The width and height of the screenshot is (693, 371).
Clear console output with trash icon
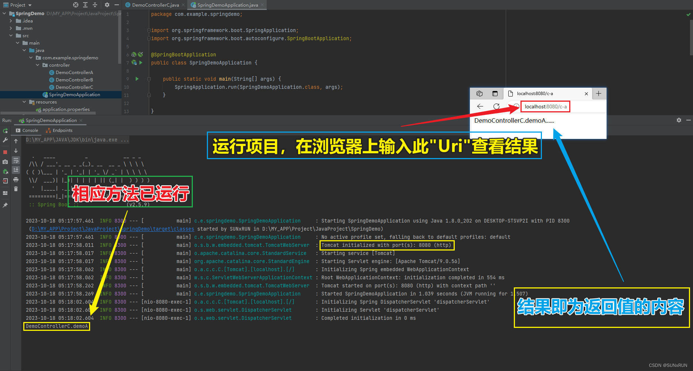click(16, 189)
